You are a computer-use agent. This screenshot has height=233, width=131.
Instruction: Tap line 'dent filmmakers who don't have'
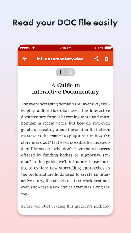65,149
